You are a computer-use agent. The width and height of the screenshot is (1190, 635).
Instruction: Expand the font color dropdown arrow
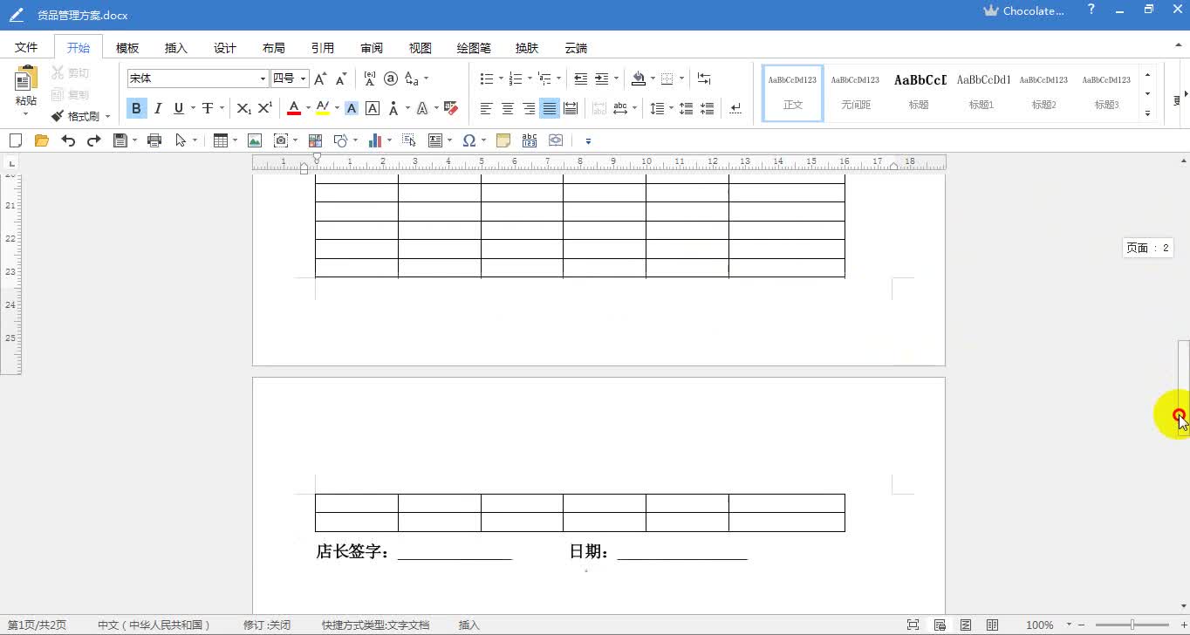click(x=306, y=108)
